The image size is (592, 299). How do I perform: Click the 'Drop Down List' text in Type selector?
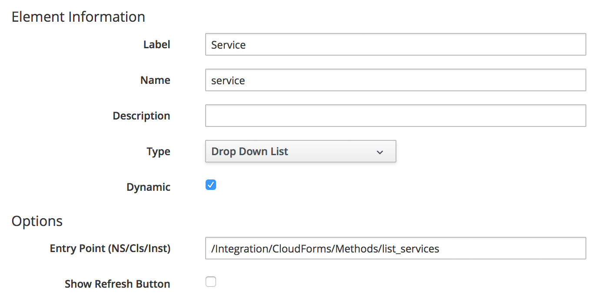[249, 152]
